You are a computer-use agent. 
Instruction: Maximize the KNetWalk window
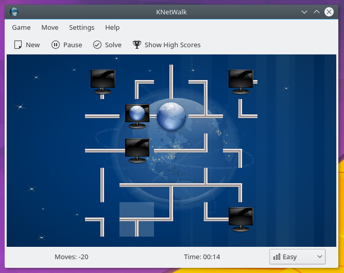pos(317,11)
